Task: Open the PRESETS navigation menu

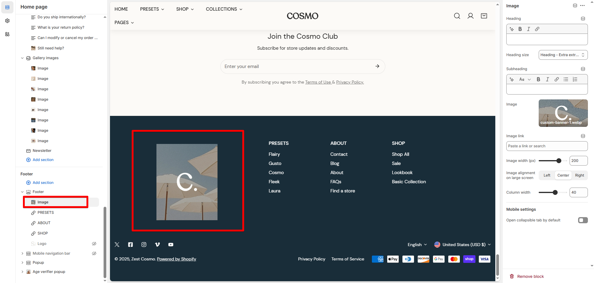Action: pos(152,9)
